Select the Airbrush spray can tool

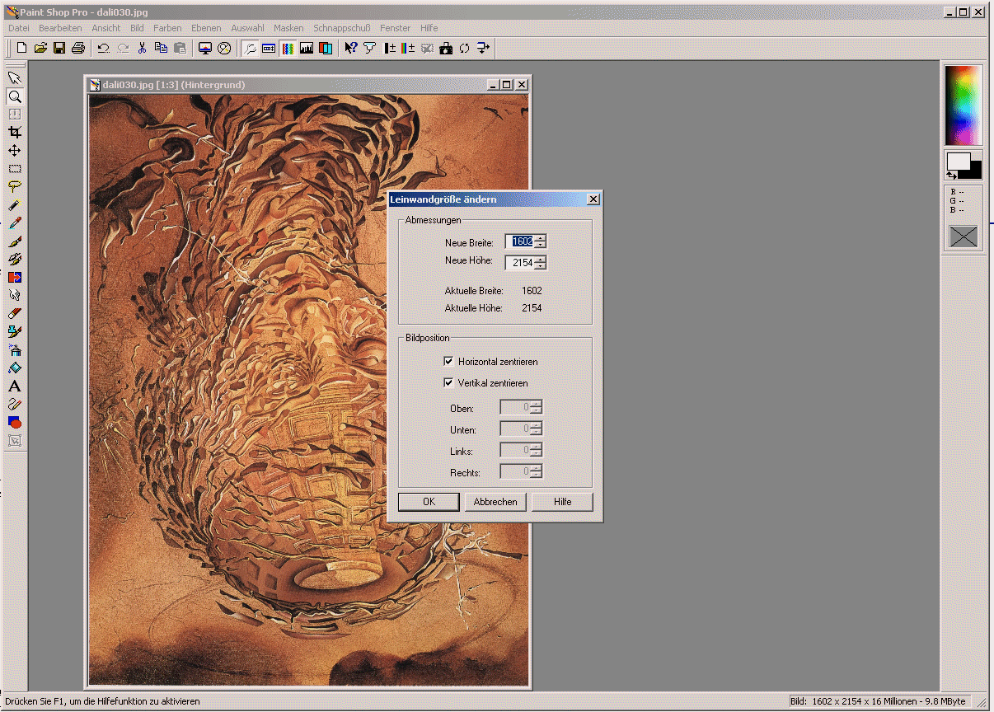pos(15,350)
